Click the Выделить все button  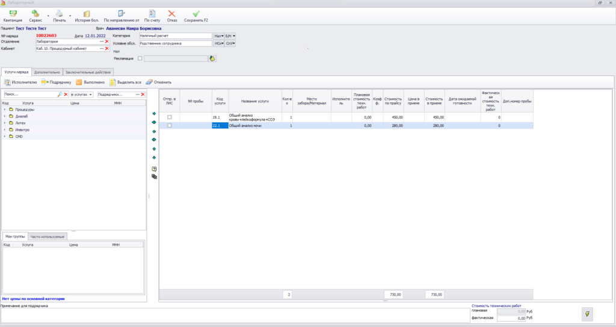tap(126, 83)
